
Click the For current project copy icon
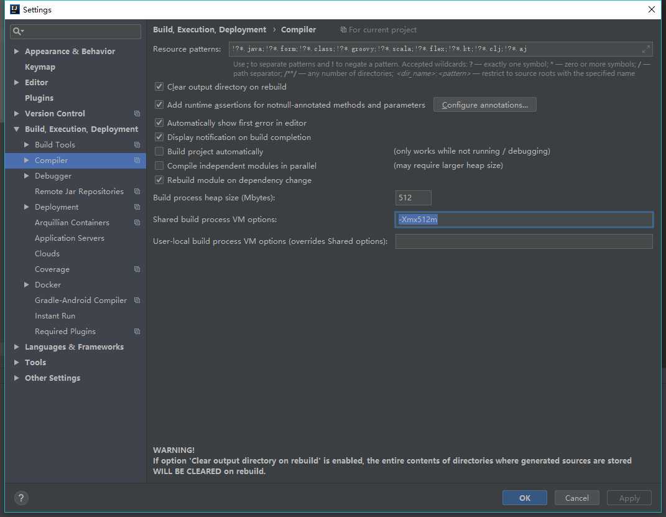[343, 30]
